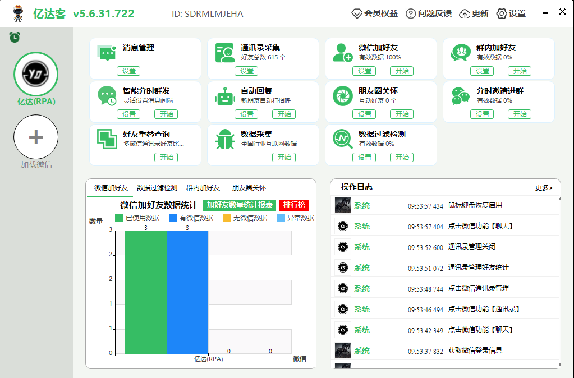Open the 设置 menu in title bar
This screenshot has width=574, height=378.
point(517,13)
